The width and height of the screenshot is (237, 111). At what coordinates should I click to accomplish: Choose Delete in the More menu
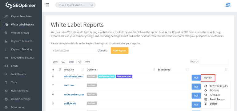pyautogui.click(x=214, y=104)
